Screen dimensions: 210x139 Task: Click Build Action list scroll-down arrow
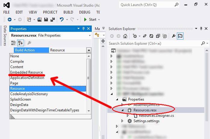click(89, 111)
